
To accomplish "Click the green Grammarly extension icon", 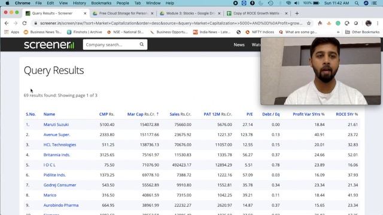I will point(338,23).
